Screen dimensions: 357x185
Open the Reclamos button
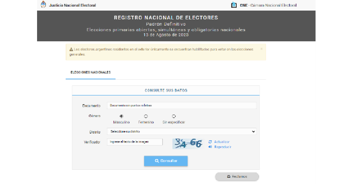click(x=237, y=177)
